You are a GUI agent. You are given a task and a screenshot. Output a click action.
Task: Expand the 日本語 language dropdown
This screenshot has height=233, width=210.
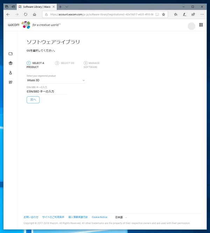[x=121, y=217]
